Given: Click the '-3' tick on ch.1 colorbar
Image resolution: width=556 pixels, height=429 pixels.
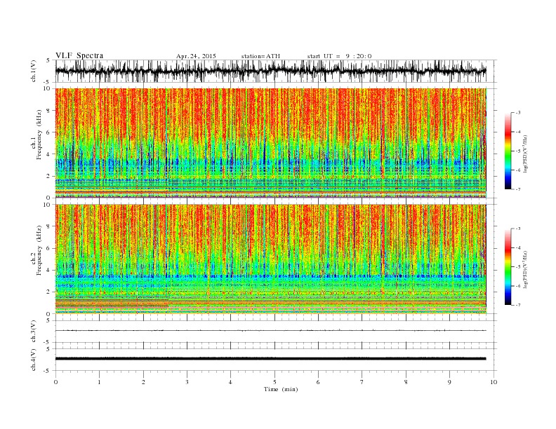Looking at the screenshot, I should [517, 113].
